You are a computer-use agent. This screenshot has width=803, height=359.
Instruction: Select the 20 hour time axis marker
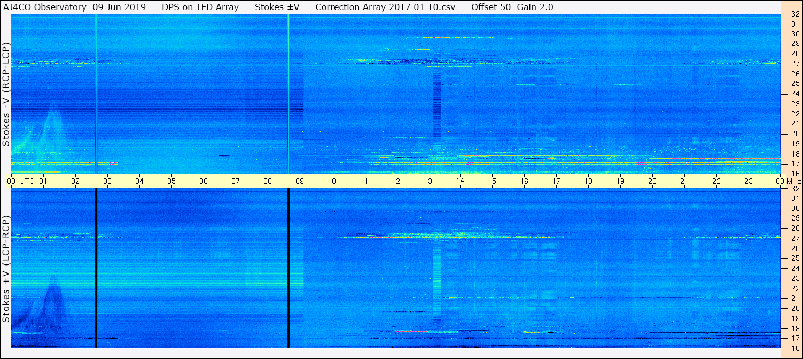tap(652, 181)
